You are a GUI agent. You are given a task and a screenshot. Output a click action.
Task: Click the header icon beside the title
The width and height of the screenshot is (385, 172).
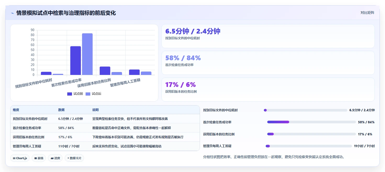13,13
